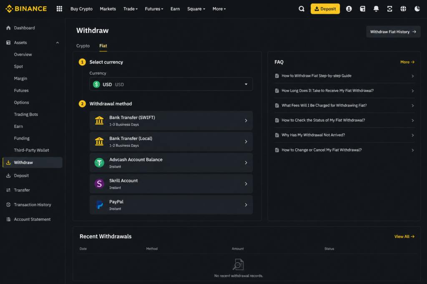Open the notifications bell icon
427x284 pixels.
coord(376,9)
